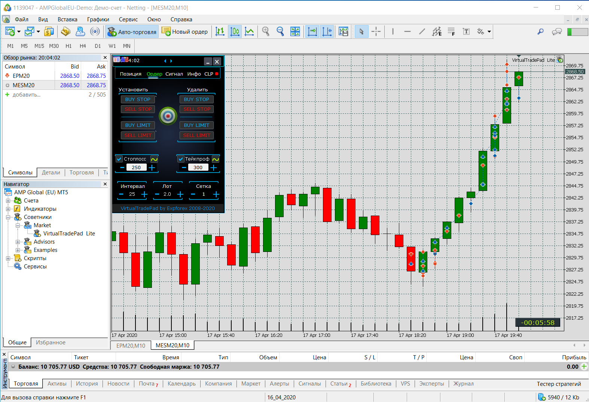Open the Сервис menu

click(128, 19)
